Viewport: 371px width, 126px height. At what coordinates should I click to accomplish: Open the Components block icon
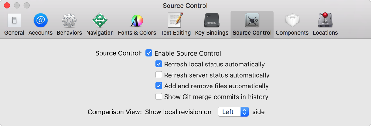[x=292, y=21]
